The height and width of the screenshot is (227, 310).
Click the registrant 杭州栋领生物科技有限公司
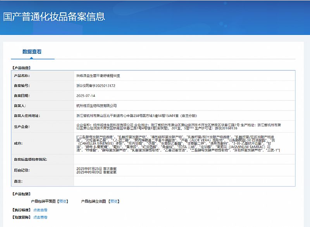(96, 106)
